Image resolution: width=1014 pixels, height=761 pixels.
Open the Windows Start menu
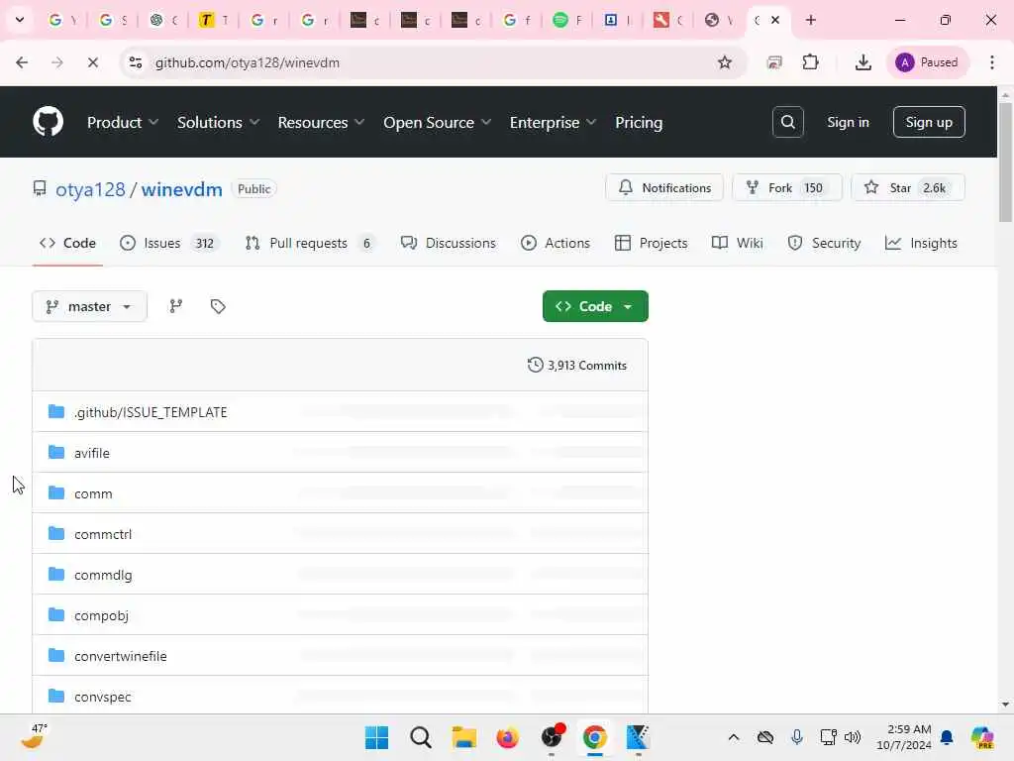[x=376, y=737]
